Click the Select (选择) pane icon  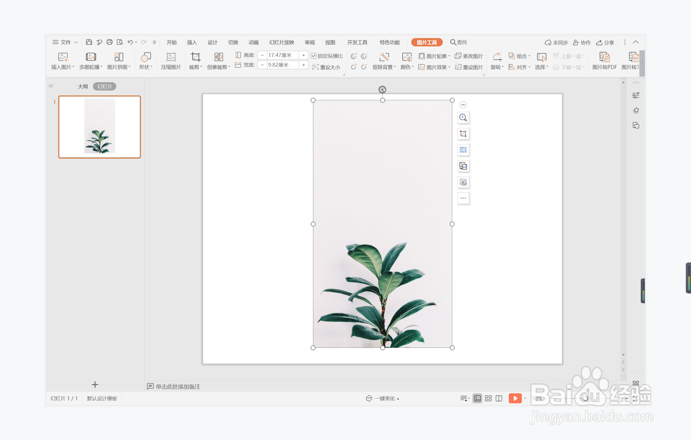point(541,57)
